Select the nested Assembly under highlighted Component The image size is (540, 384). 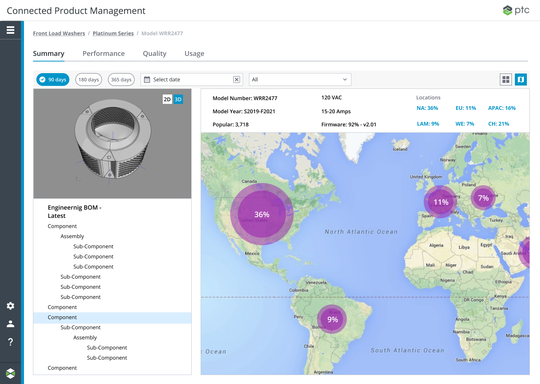(x=85, y=337)
